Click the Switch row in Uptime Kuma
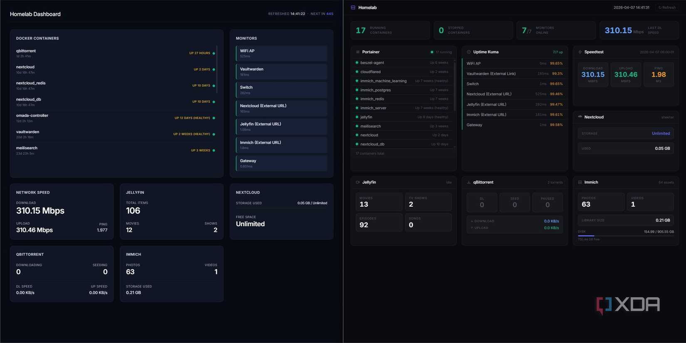This screenshot has width=686, height=343. pos(514,84)
